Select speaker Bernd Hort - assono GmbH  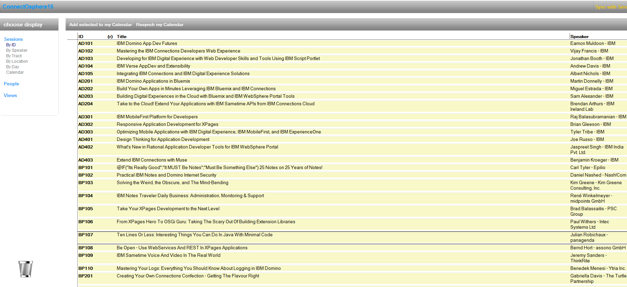click(x=598, y=248)
